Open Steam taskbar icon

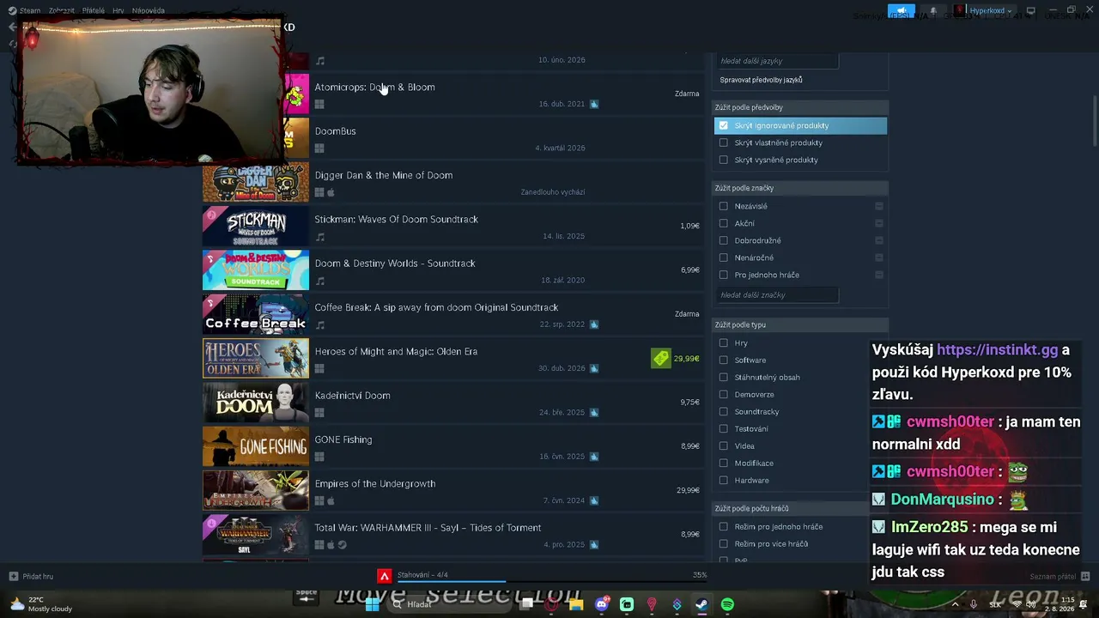tap(701, 604)
